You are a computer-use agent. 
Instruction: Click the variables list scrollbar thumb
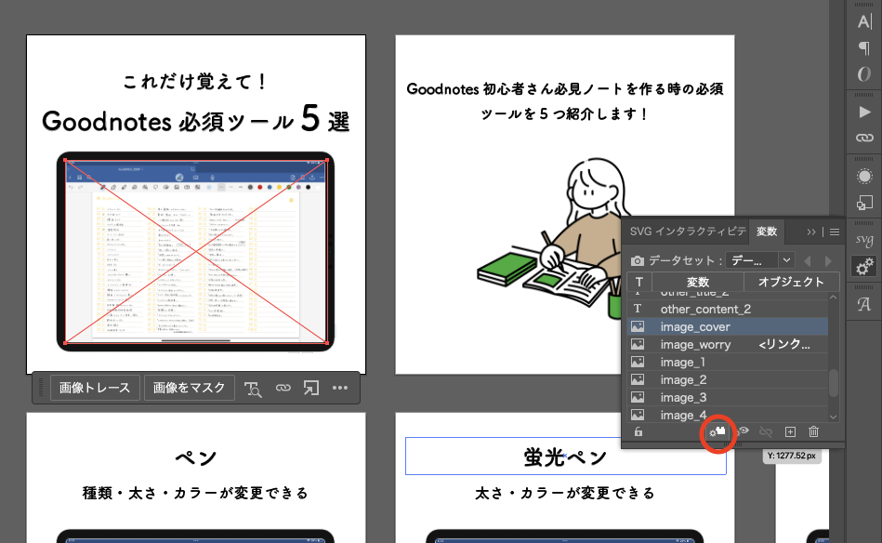point(834,383)
